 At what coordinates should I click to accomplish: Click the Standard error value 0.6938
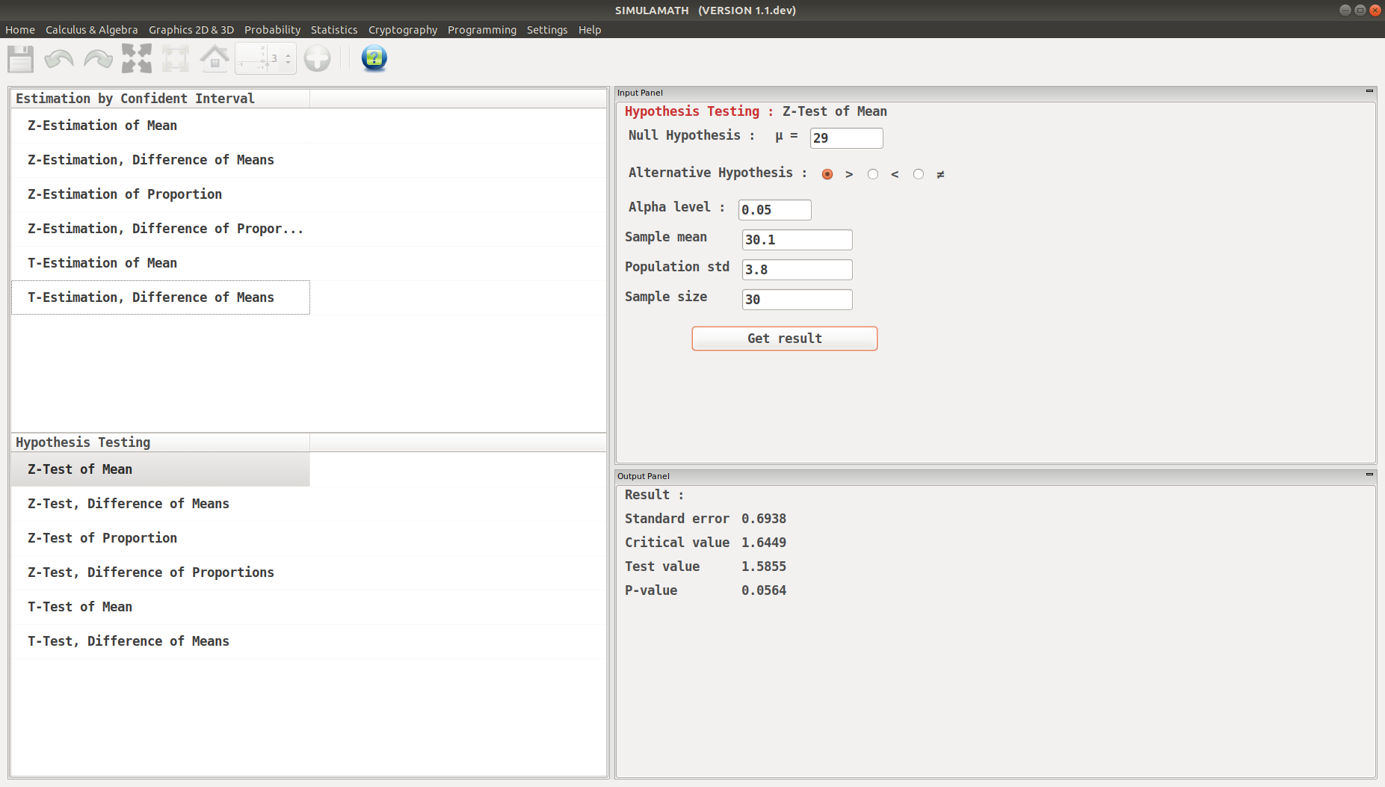coord(764,519)
